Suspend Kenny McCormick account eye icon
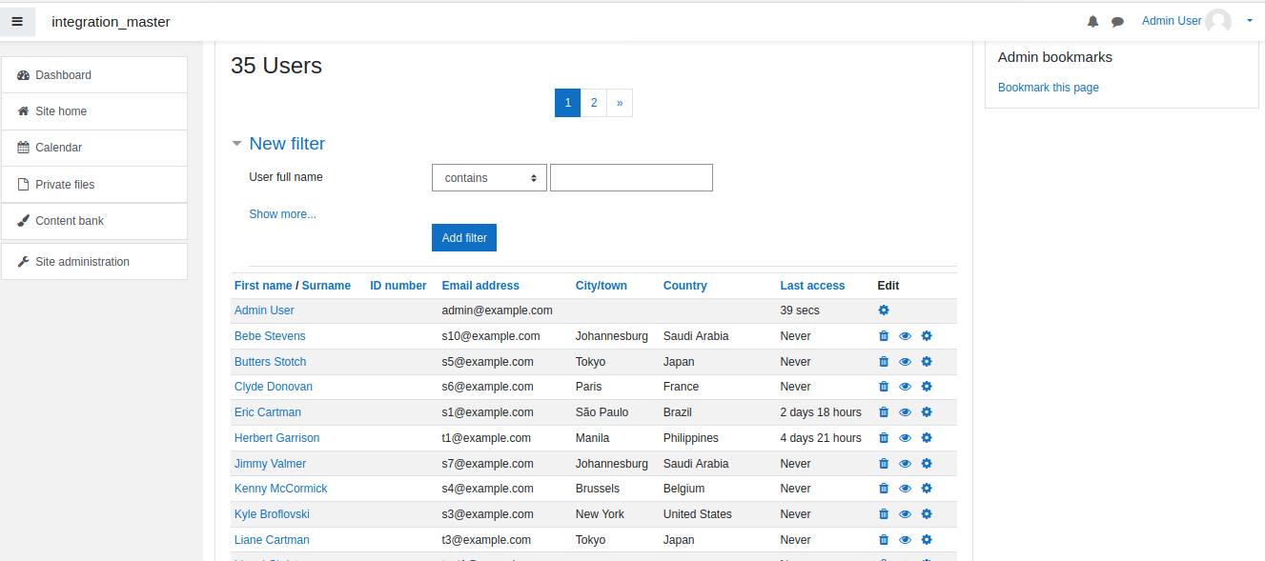Image resolution: width=1265 pixels, height=561 pixels. tap(906, 489)
